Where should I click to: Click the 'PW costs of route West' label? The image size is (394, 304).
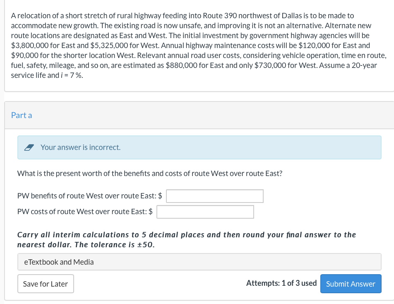[82, 212]
